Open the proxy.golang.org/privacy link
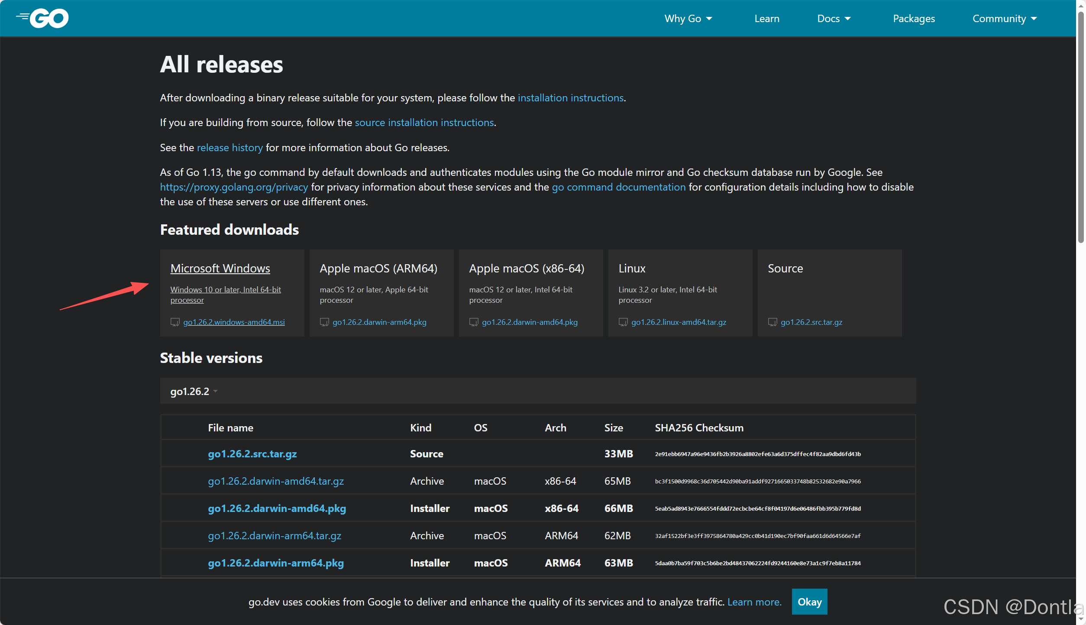This screenshot has width=1086, height=625. (234, 187)
